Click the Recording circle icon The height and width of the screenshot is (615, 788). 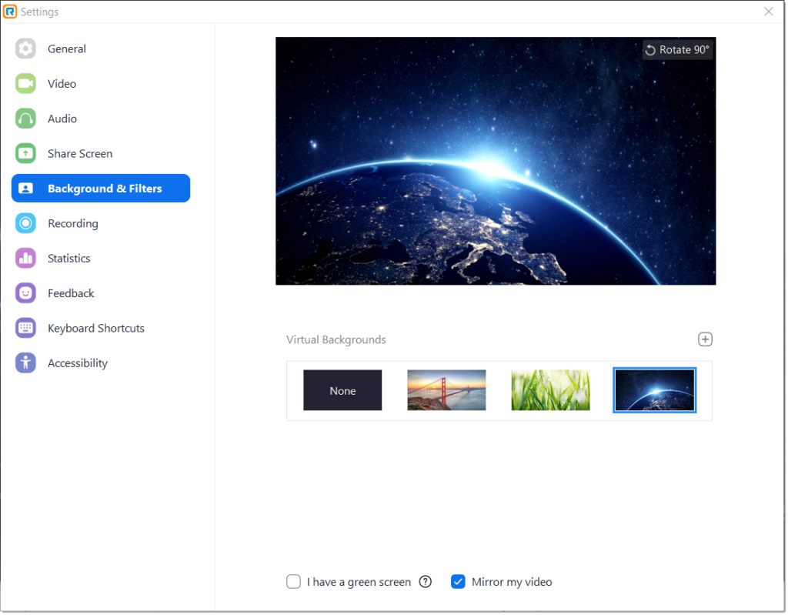pyautogui.click(x=25, y=223)
